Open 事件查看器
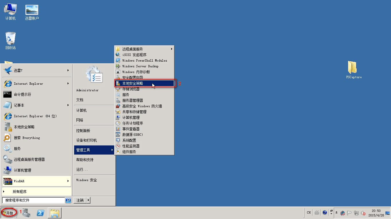 point(144,129)
